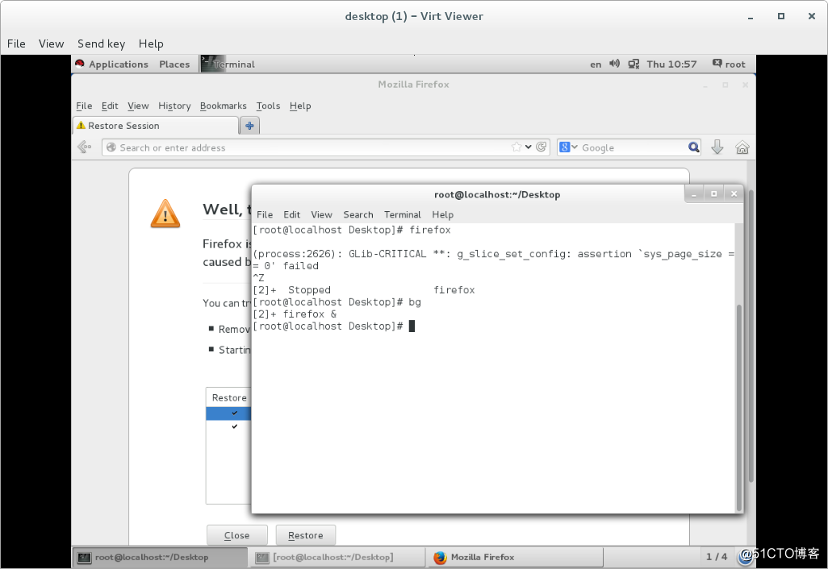
Task: Open terminal window Edit menu
Action: click(x=291, y=214)
